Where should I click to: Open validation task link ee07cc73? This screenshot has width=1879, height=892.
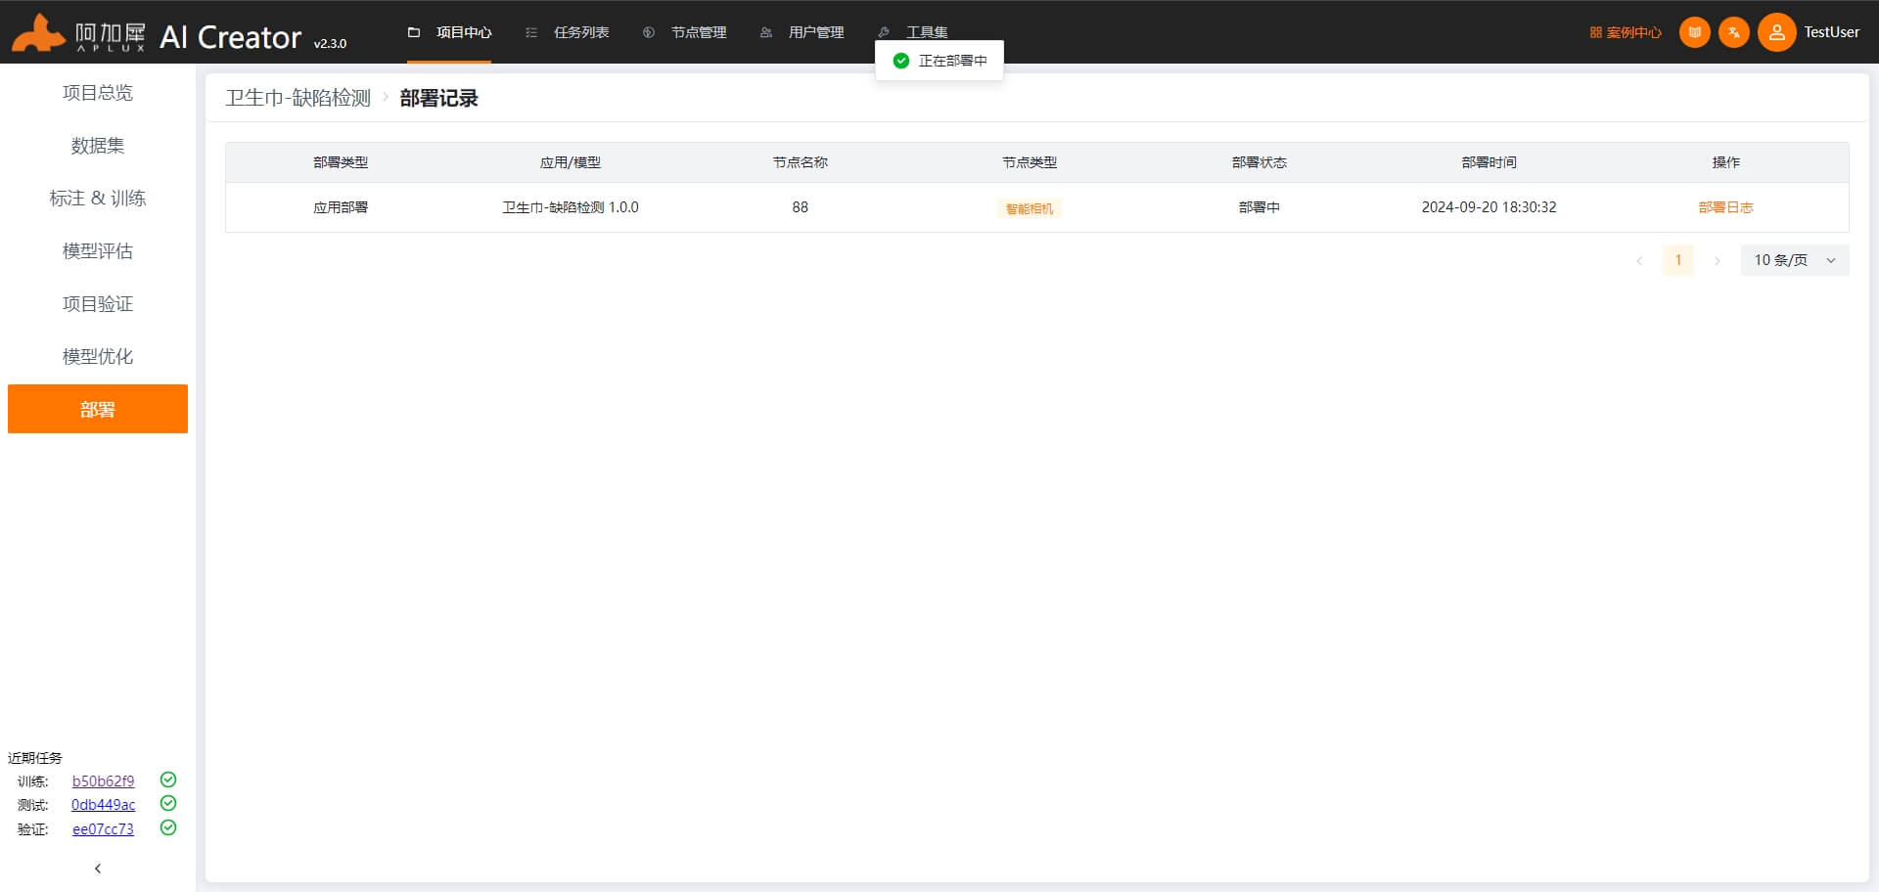click(x=103, y=828)
